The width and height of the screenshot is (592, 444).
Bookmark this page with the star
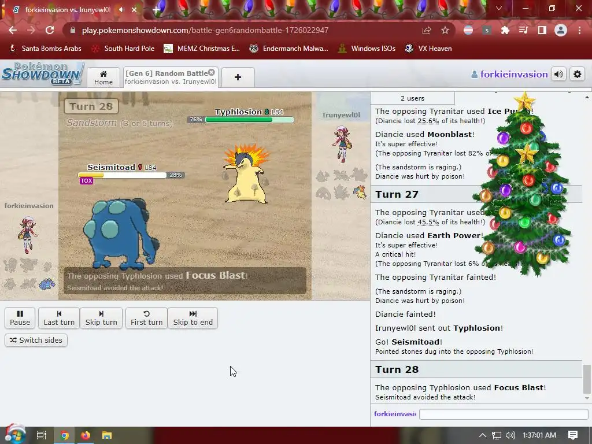point(445,30)
